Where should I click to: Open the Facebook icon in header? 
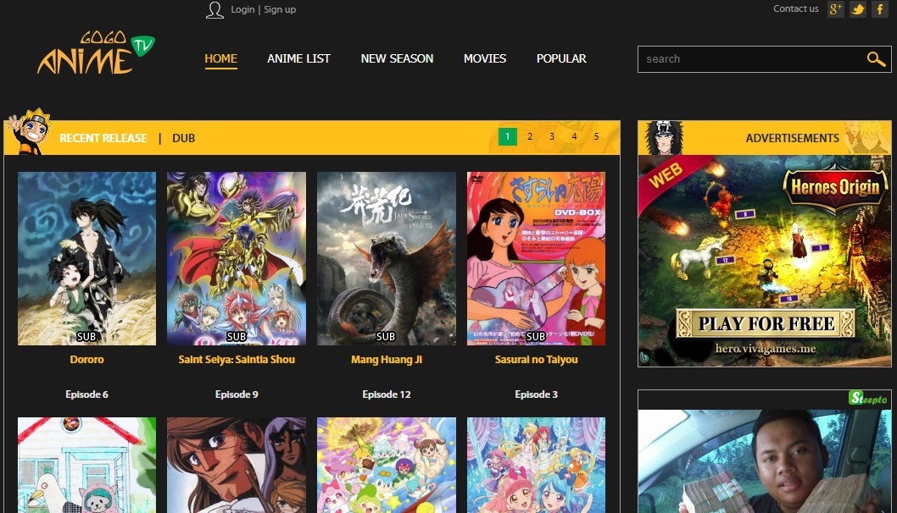click(880, 9)
